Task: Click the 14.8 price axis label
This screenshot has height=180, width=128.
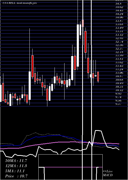Action: click(119, 4)
